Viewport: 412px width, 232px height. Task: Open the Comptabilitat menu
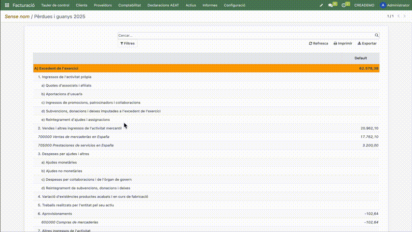click(129, 5)
